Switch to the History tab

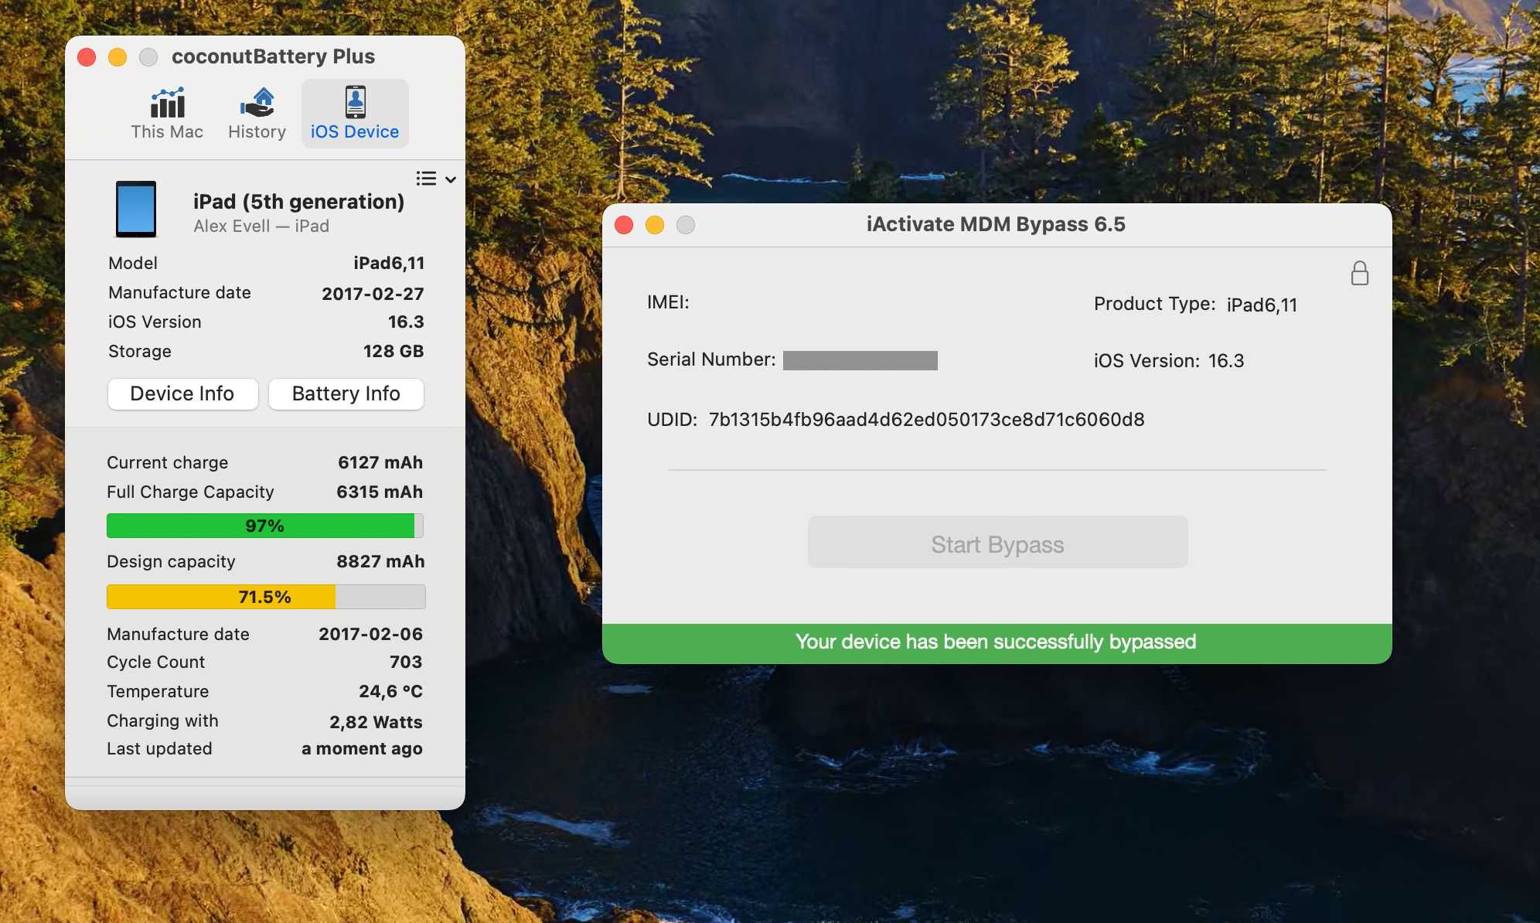(257, 114)
